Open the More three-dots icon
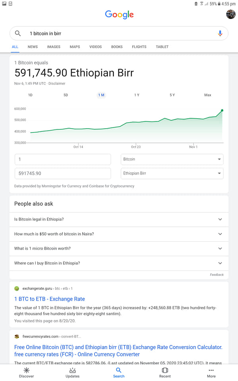 (x=211, y=370)
